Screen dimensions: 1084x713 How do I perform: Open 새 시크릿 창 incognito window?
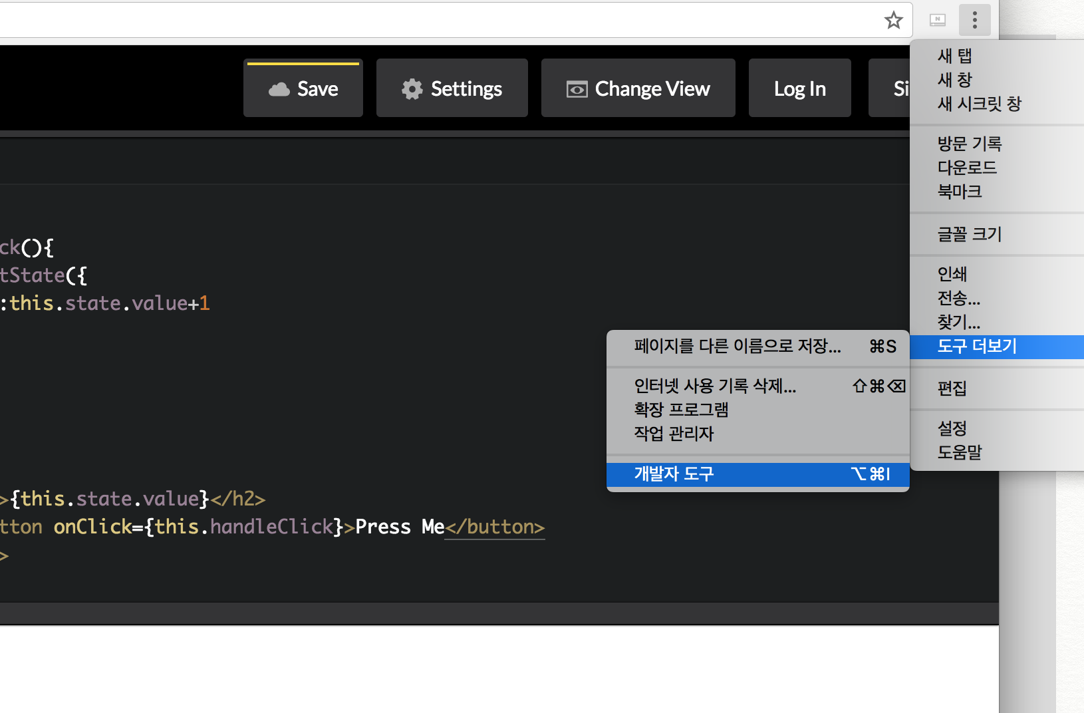[997, 104]
